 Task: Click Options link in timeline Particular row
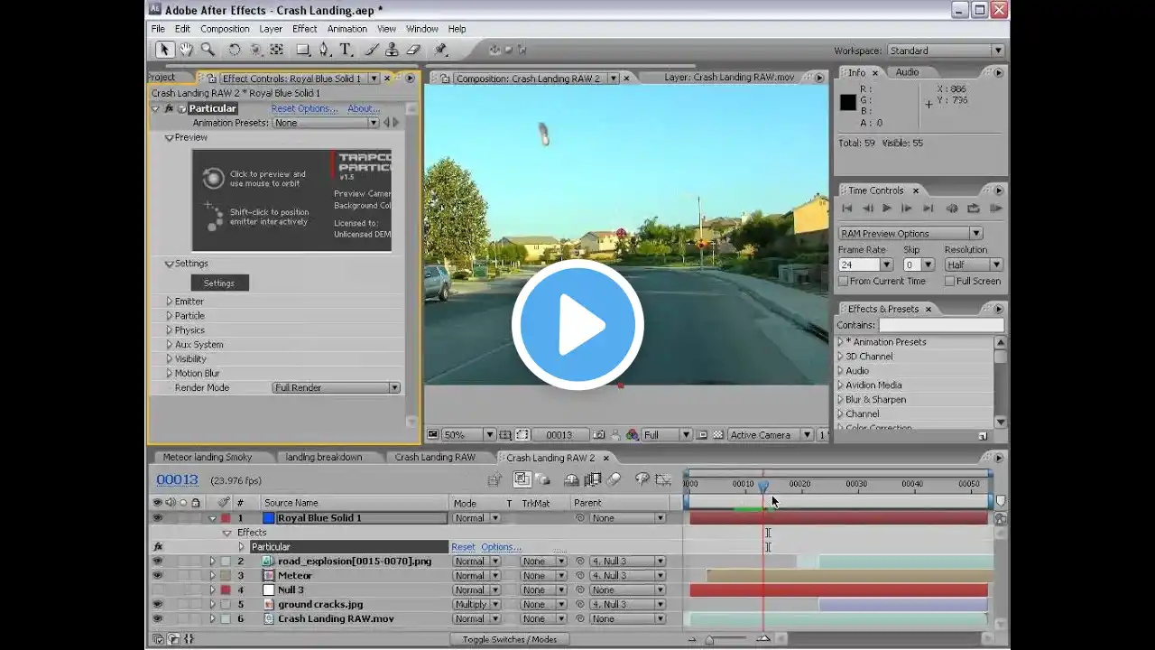501,547
